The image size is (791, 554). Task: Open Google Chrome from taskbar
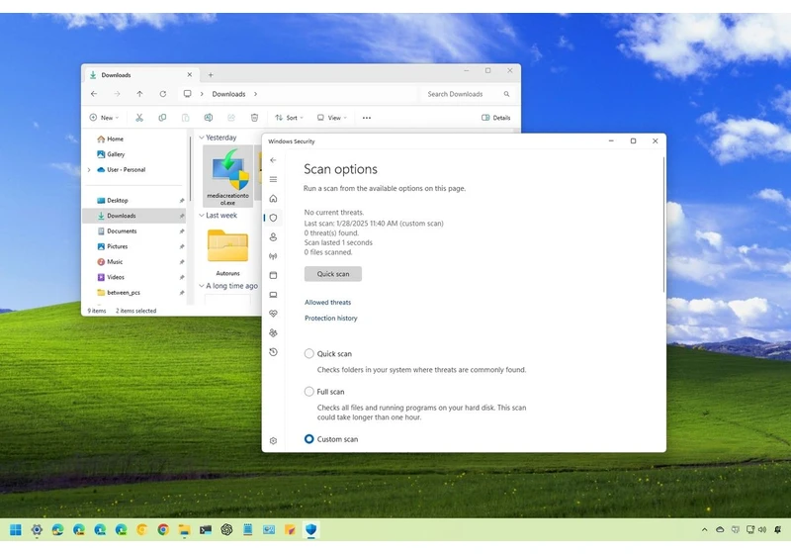pyautogui.click(x=163, y=529)
